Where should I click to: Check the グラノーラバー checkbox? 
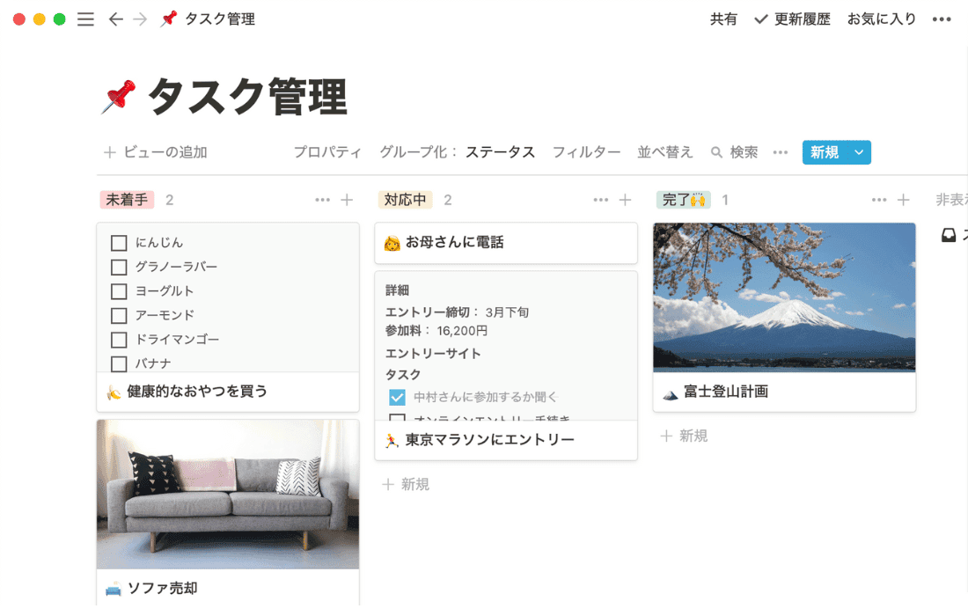click(119, 268)
